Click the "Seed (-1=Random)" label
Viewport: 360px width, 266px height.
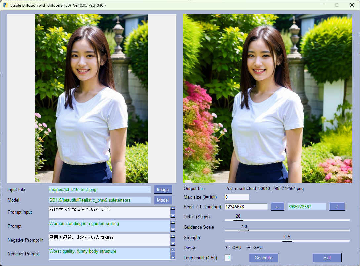tap(202, 207)
